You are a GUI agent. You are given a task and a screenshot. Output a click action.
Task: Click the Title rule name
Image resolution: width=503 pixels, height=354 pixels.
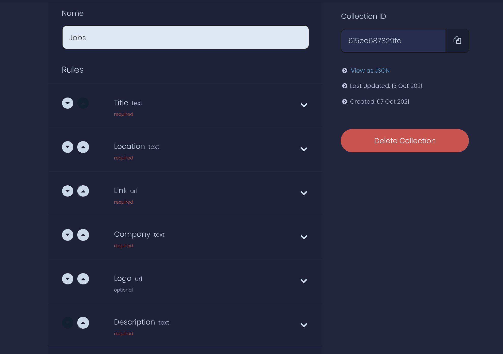(121, 103)
